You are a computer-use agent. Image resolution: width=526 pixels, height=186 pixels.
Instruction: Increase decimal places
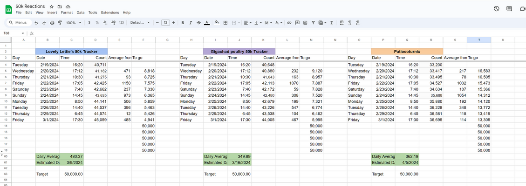click(x=113, y=23)
